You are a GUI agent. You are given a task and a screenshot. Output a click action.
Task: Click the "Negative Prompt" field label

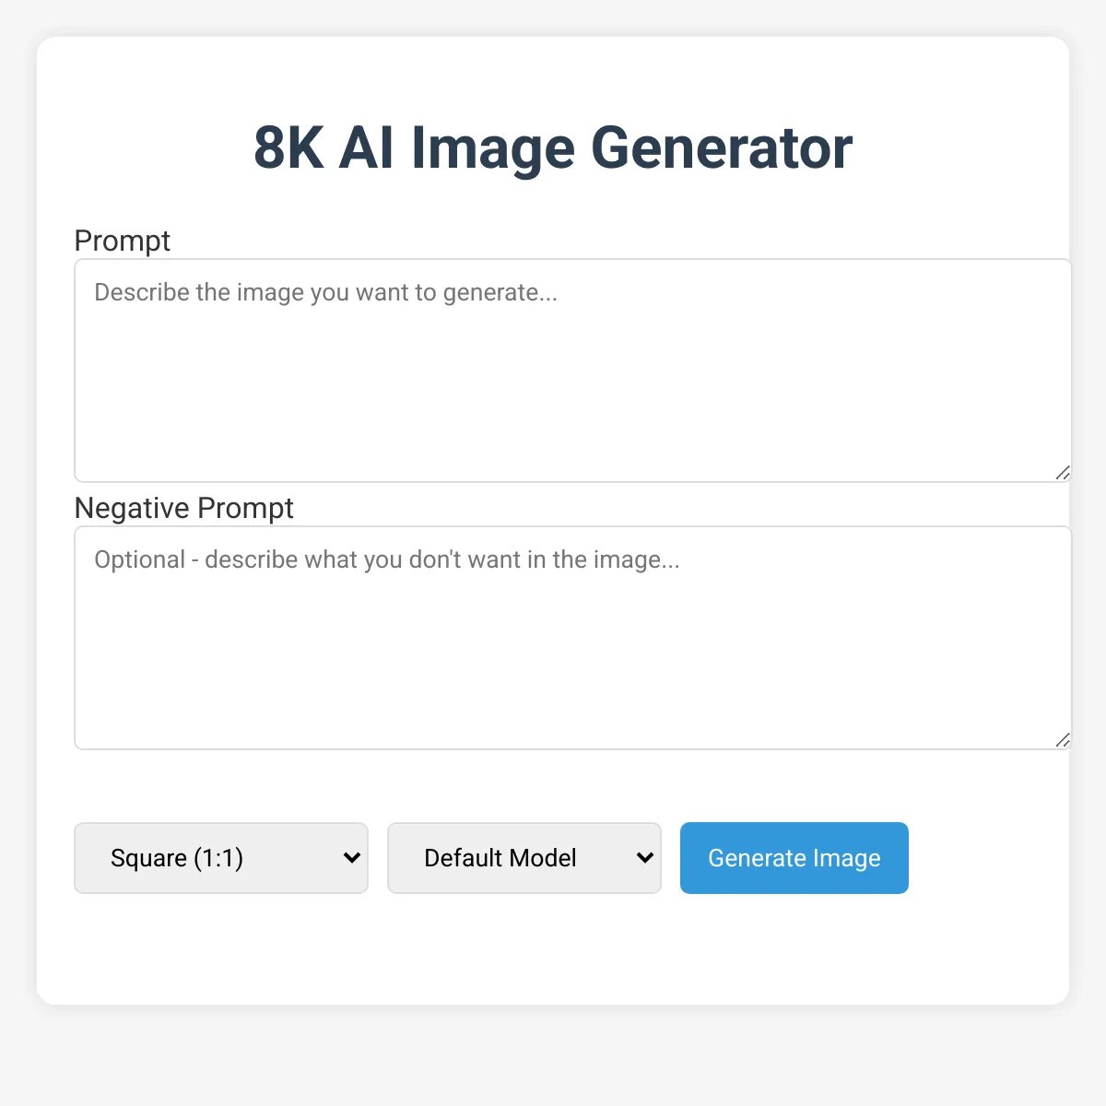[183, 508]
